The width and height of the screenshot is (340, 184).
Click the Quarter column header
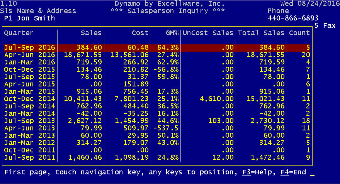(x=19, y=33)
